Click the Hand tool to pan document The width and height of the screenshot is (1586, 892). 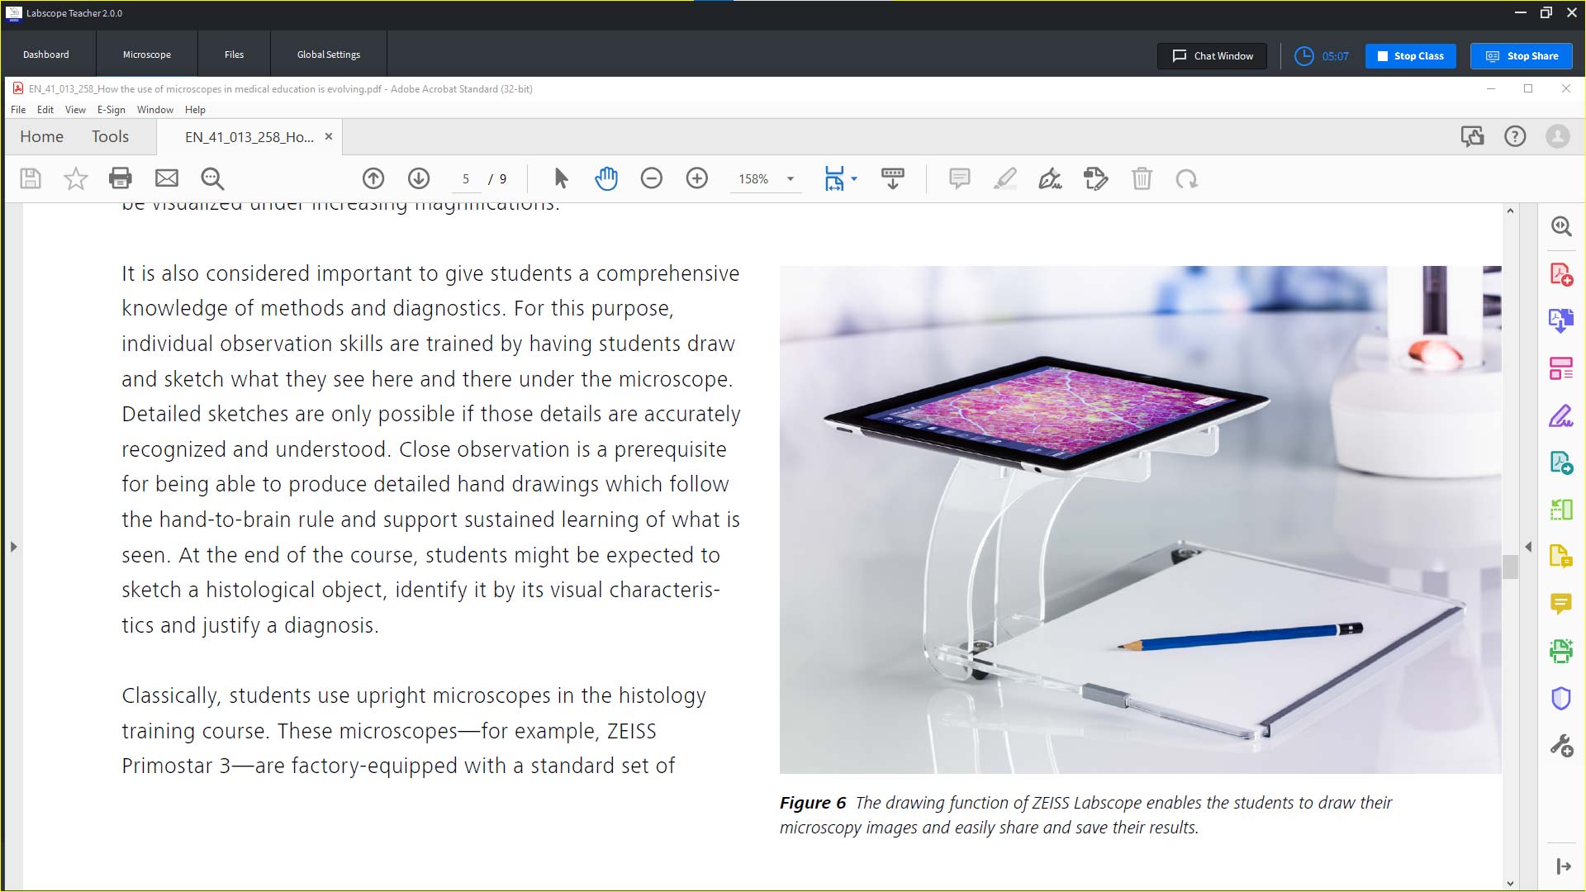pos(605,178)
